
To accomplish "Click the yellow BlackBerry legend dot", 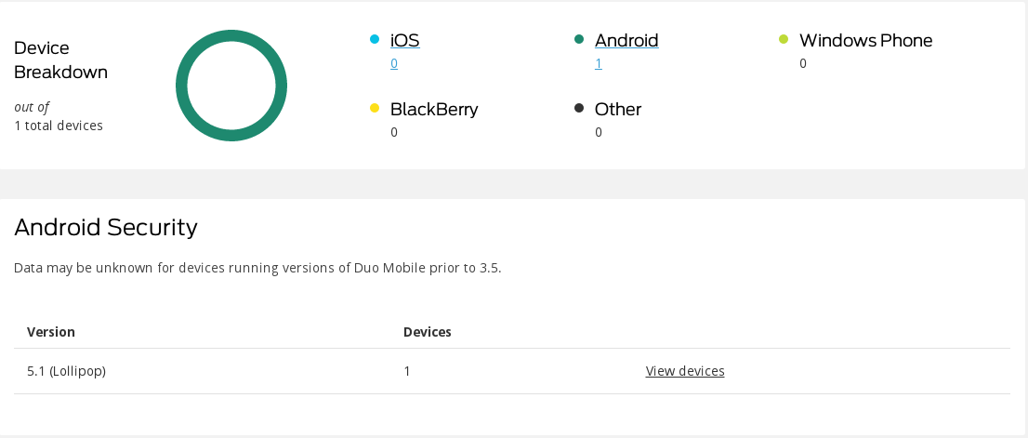I will 375,108.
